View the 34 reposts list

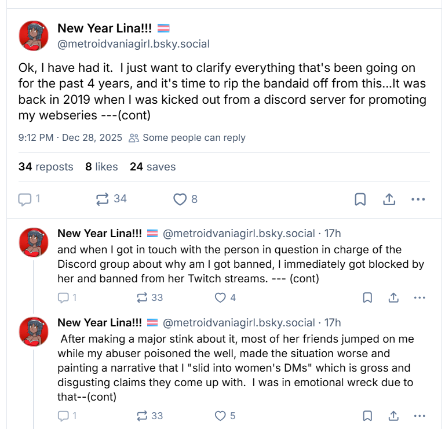coord(46,167)
